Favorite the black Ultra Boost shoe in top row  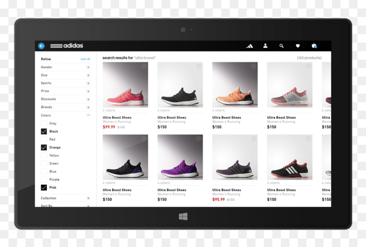tap(199, 66)
